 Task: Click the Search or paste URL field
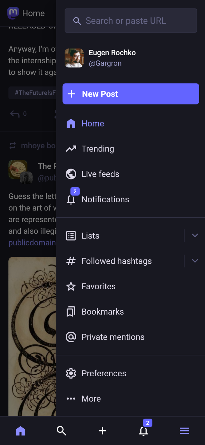point(131,21)
